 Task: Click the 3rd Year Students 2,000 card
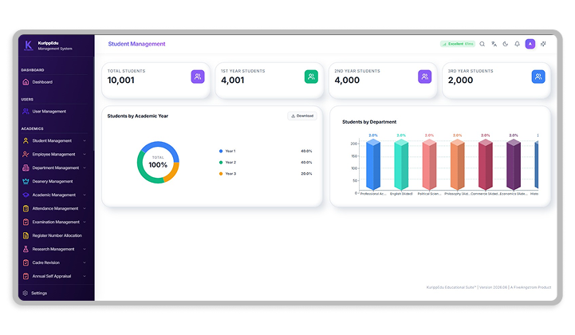pos(497,81)
